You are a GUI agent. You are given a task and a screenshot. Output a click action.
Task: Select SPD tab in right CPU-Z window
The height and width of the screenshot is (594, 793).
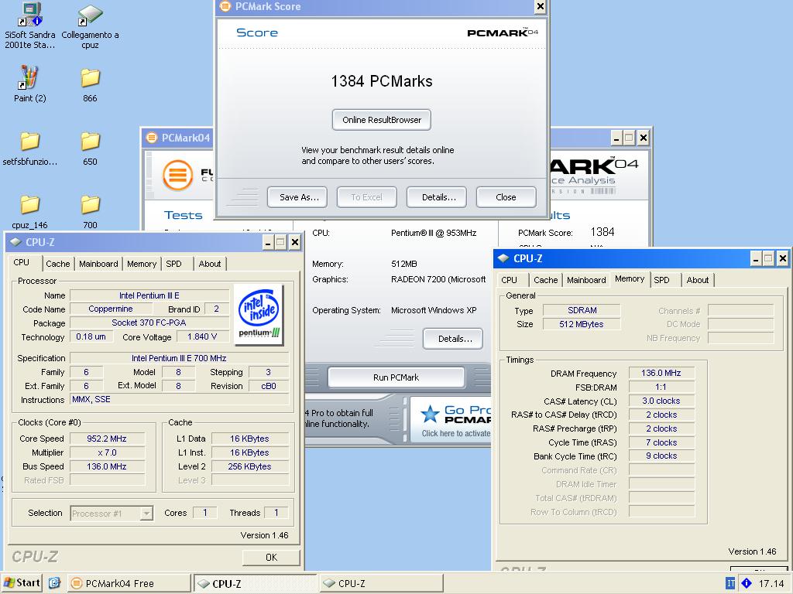click(661, 280)
